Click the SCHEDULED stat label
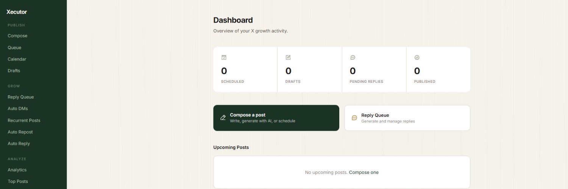 (x=233, y=82)
